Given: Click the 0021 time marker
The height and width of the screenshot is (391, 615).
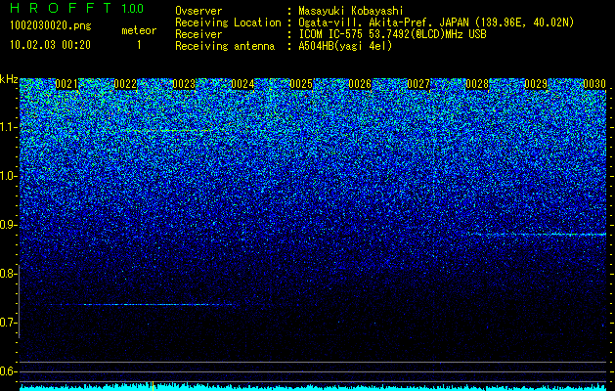Looking at the screenshot, I should pyautogui.click(x=66, y=84).
